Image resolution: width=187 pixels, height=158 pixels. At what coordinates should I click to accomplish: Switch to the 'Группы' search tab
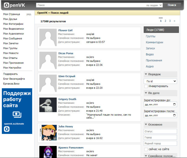click(x=151, y=36)
